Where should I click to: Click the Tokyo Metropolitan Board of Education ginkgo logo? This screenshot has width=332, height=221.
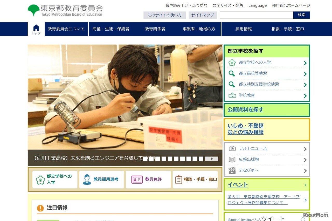[34, 10]
